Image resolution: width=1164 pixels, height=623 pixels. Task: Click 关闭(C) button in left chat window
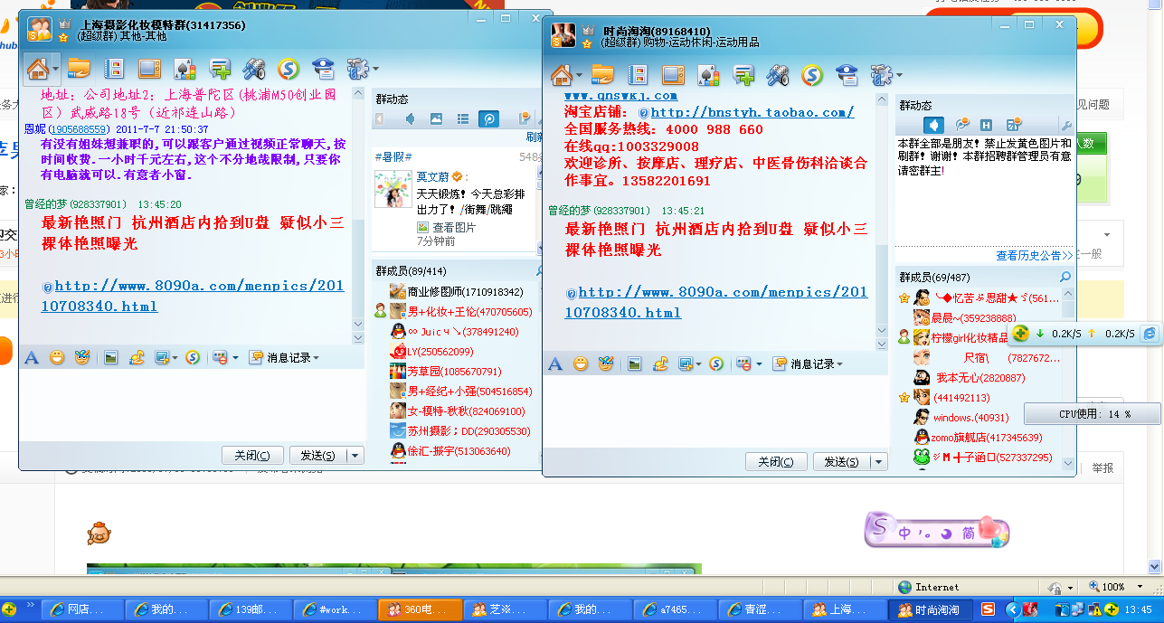coord(252,456)
